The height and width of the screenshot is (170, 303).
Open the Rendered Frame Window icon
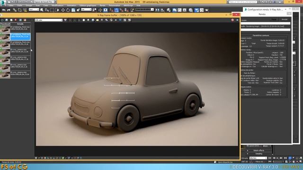coord(202,10)
